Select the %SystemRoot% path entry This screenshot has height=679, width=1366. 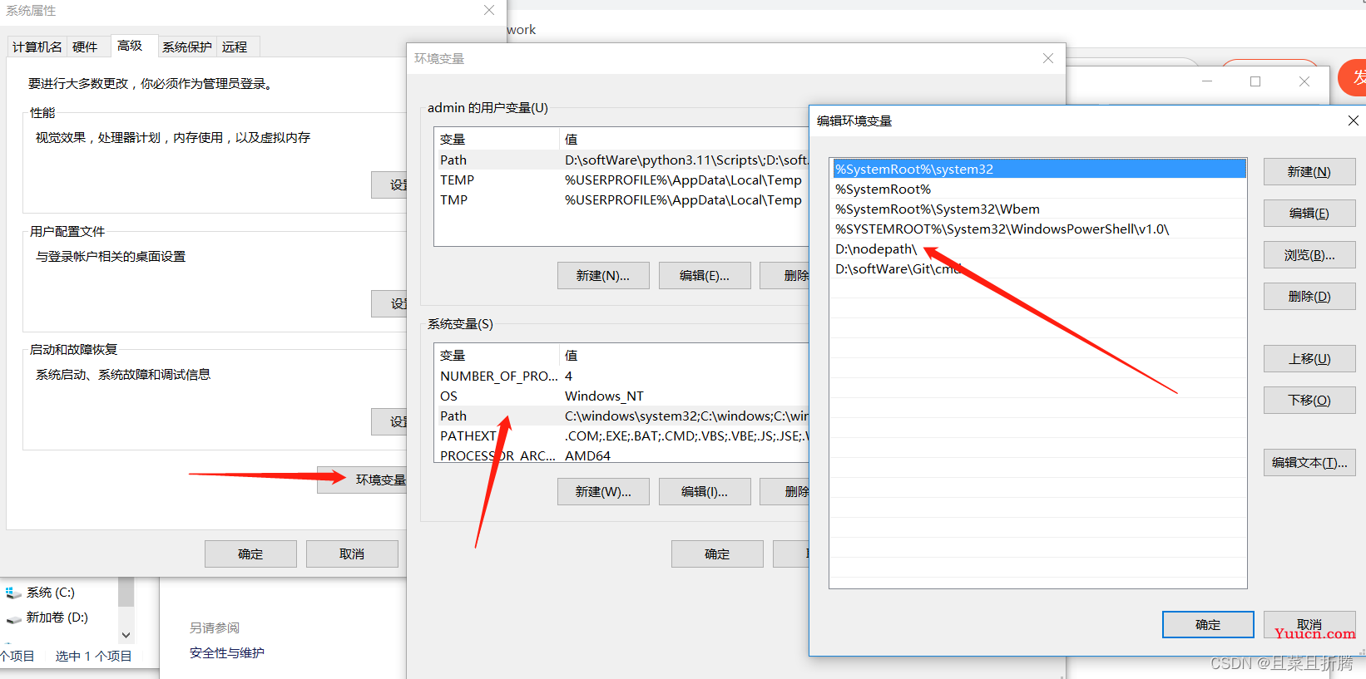click(1038, 189)
